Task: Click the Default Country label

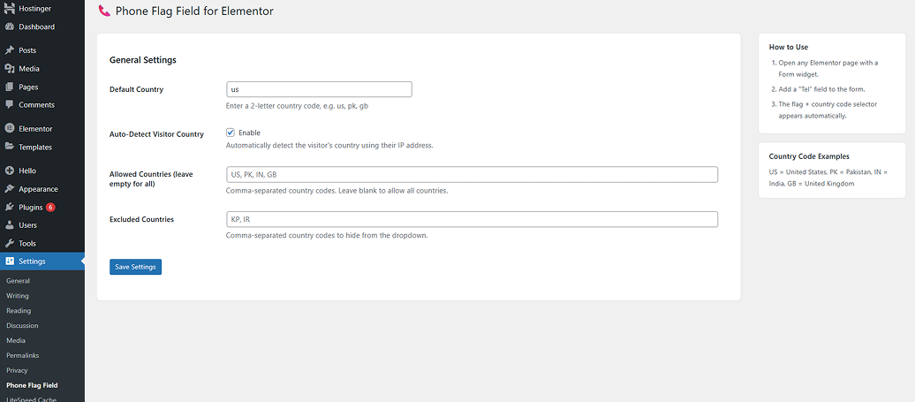Action: (x=137, y=89)
